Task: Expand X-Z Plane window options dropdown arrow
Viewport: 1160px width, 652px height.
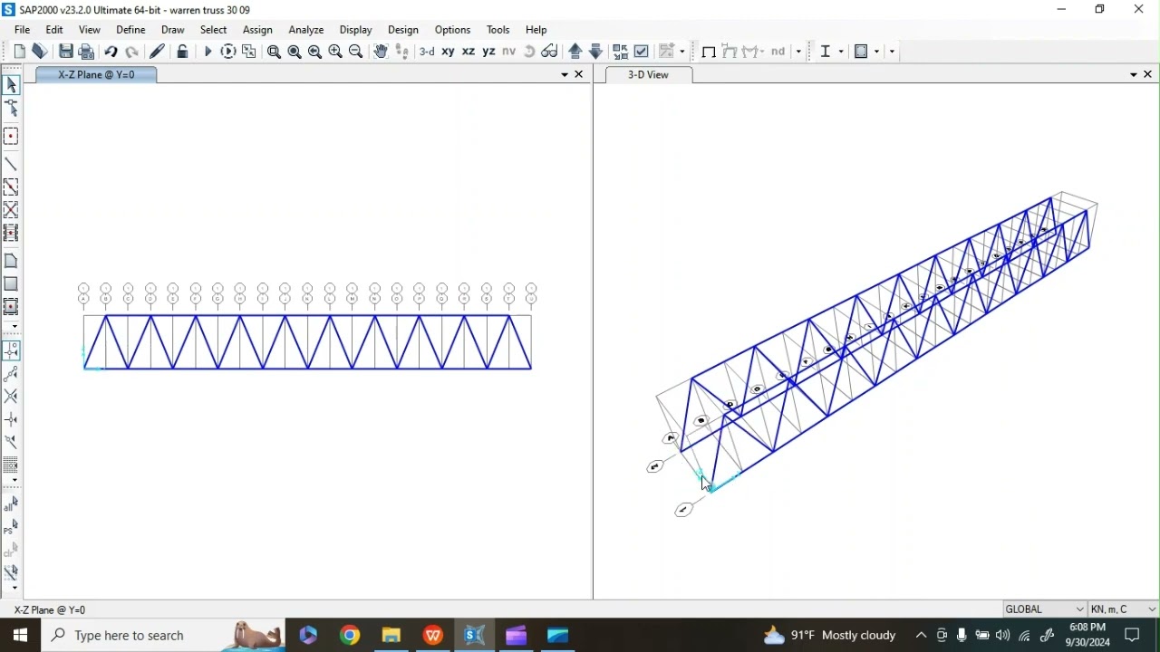Action: 565,75
